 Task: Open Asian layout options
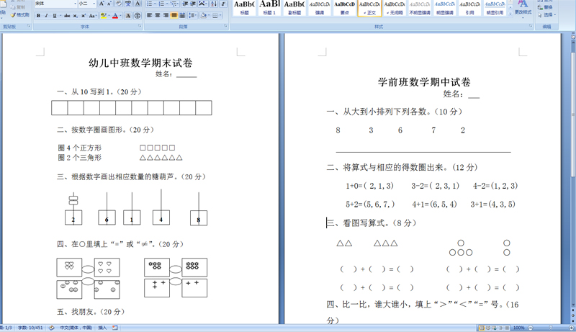202,4
